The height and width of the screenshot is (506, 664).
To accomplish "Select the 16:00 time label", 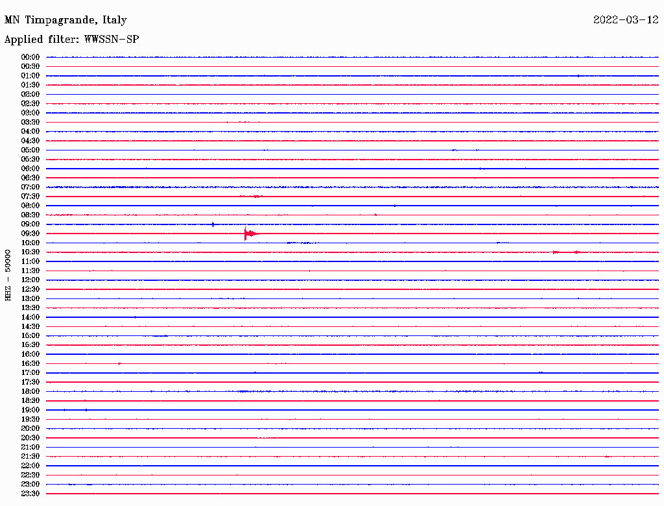I will 30,354.
